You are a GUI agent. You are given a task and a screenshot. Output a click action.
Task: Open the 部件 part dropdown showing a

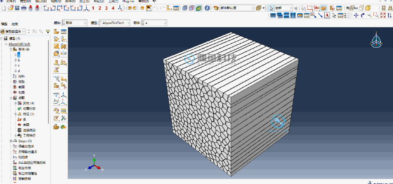click(x=154, y=23)
